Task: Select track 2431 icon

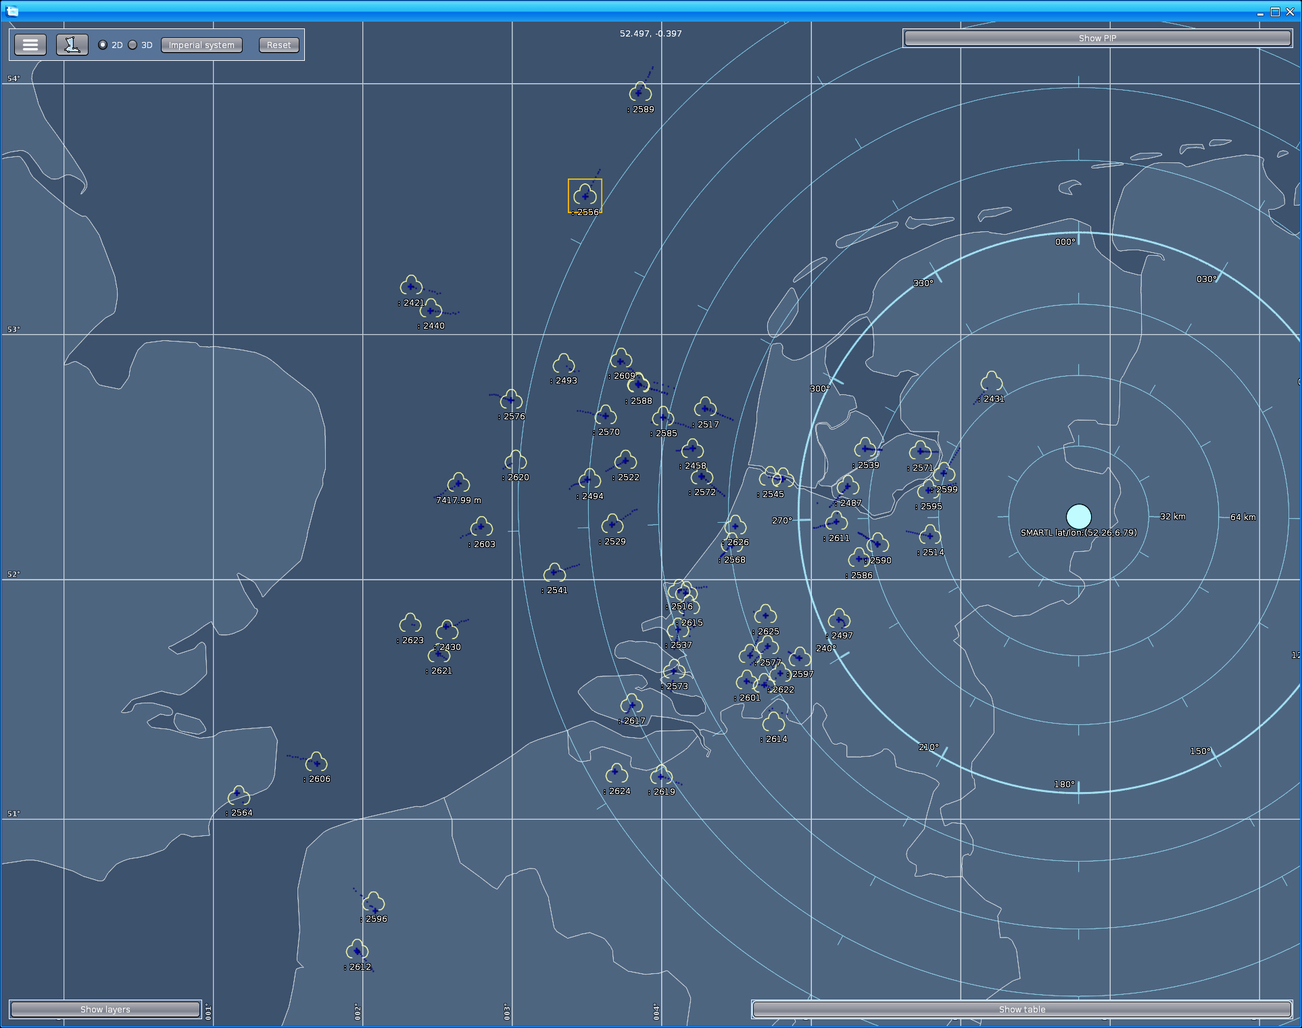Action: click(991, 382)
